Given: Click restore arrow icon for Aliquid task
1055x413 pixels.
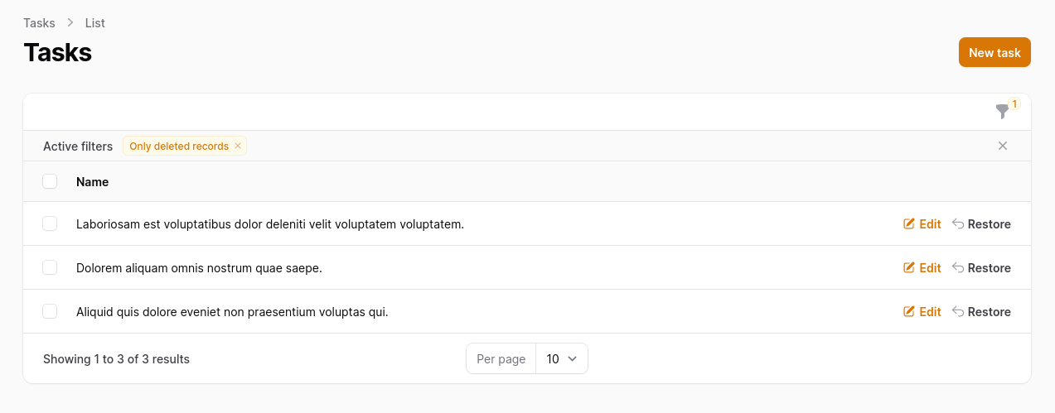Looking at the screenshot, I should click(x=958, y=311).
